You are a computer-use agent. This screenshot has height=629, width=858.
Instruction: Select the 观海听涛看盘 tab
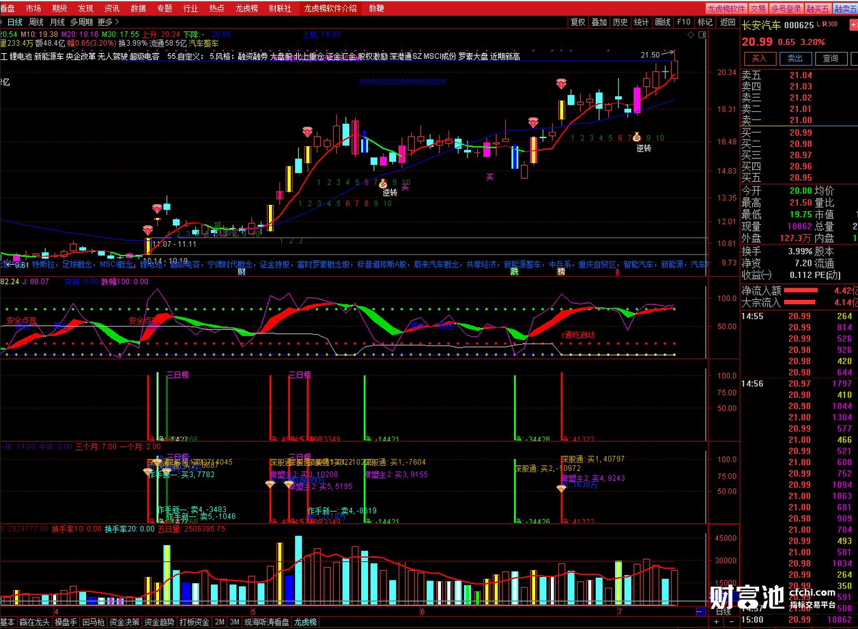point(267,622)
